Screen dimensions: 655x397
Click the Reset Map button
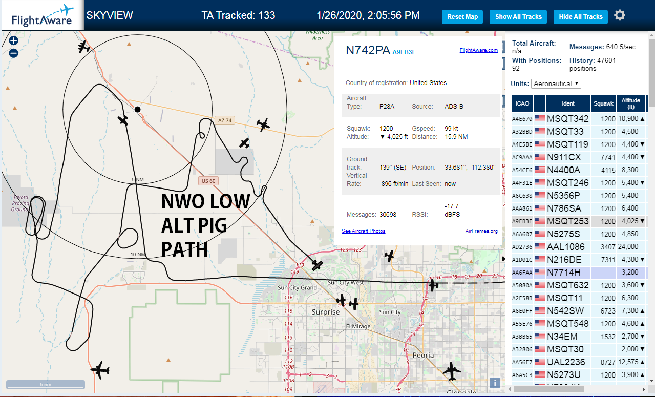pos(462,17)
